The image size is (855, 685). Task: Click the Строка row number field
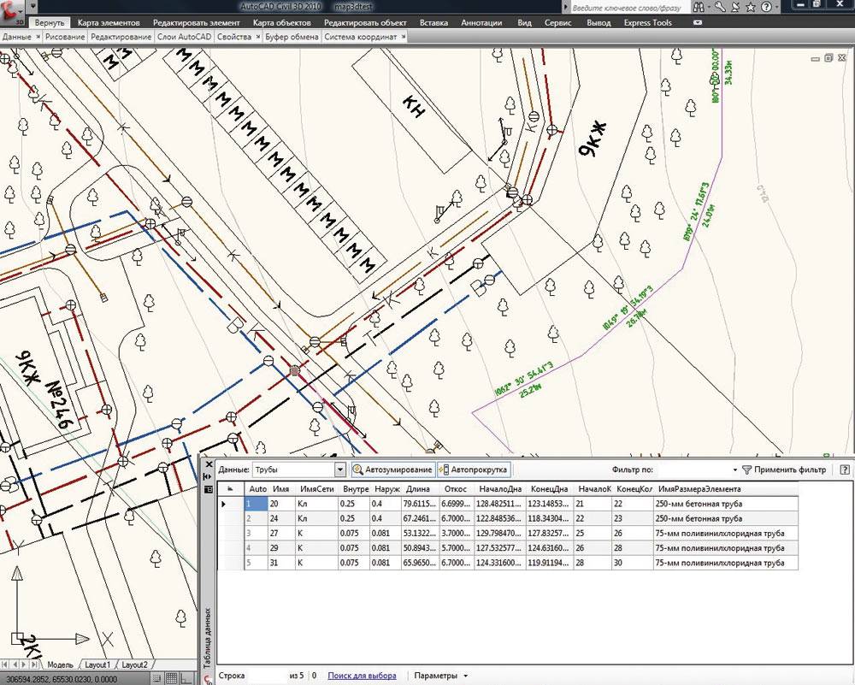click(x=266, y=676)
